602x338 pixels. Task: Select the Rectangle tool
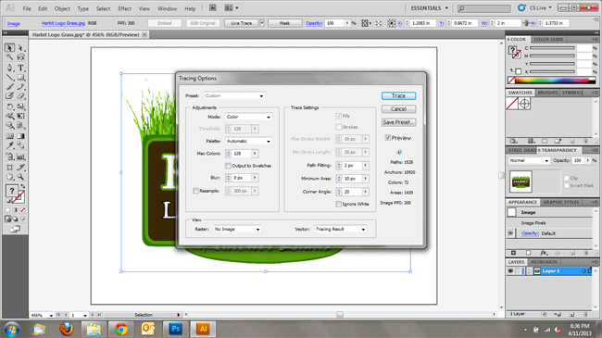click(x=20, y=78)
